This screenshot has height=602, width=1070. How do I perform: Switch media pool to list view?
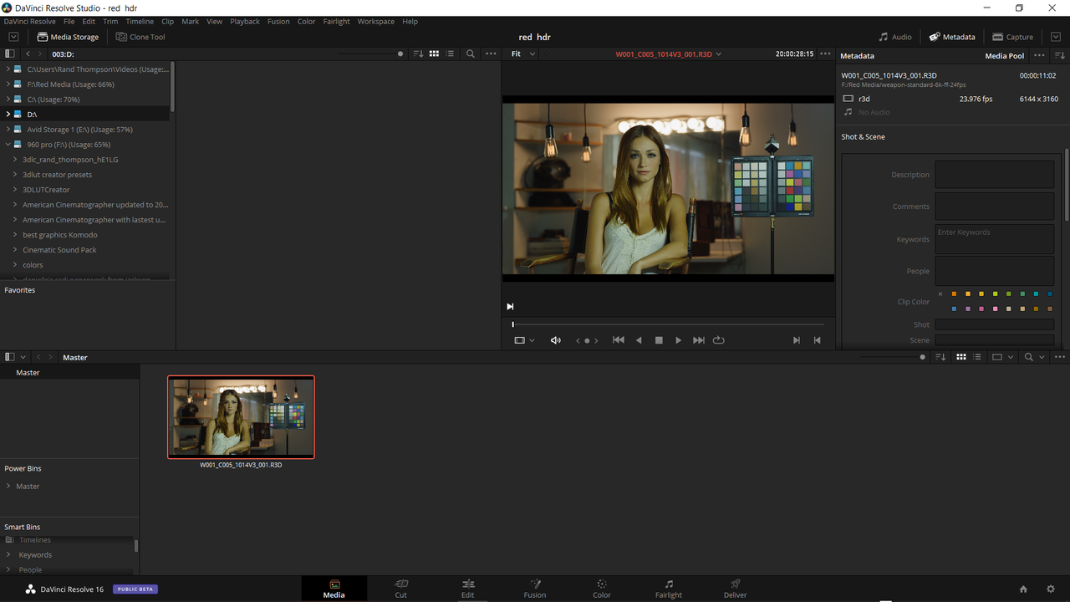click(976, 357)
